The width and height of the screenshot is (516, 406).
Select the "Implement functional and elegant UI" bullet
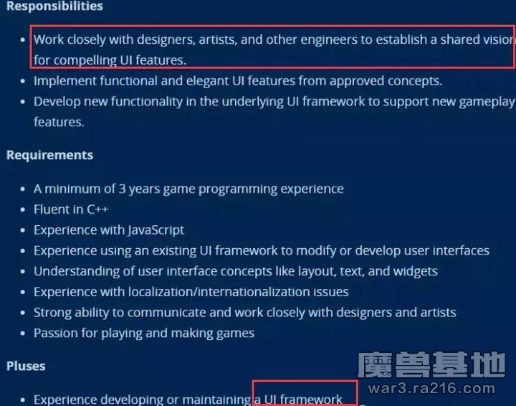click(x=237, y=81)
